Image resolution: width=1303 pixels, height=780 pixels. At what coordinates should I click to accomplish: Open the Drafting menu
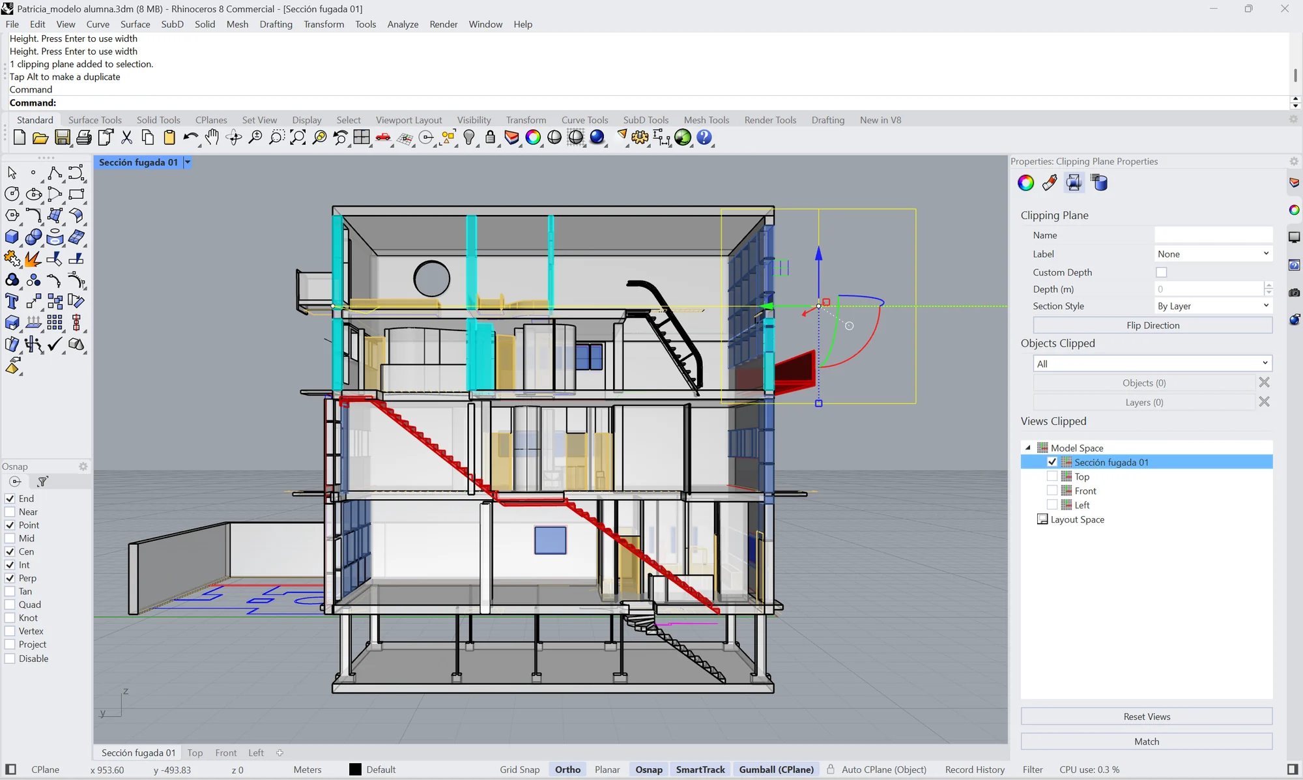(x=276, y=24)
